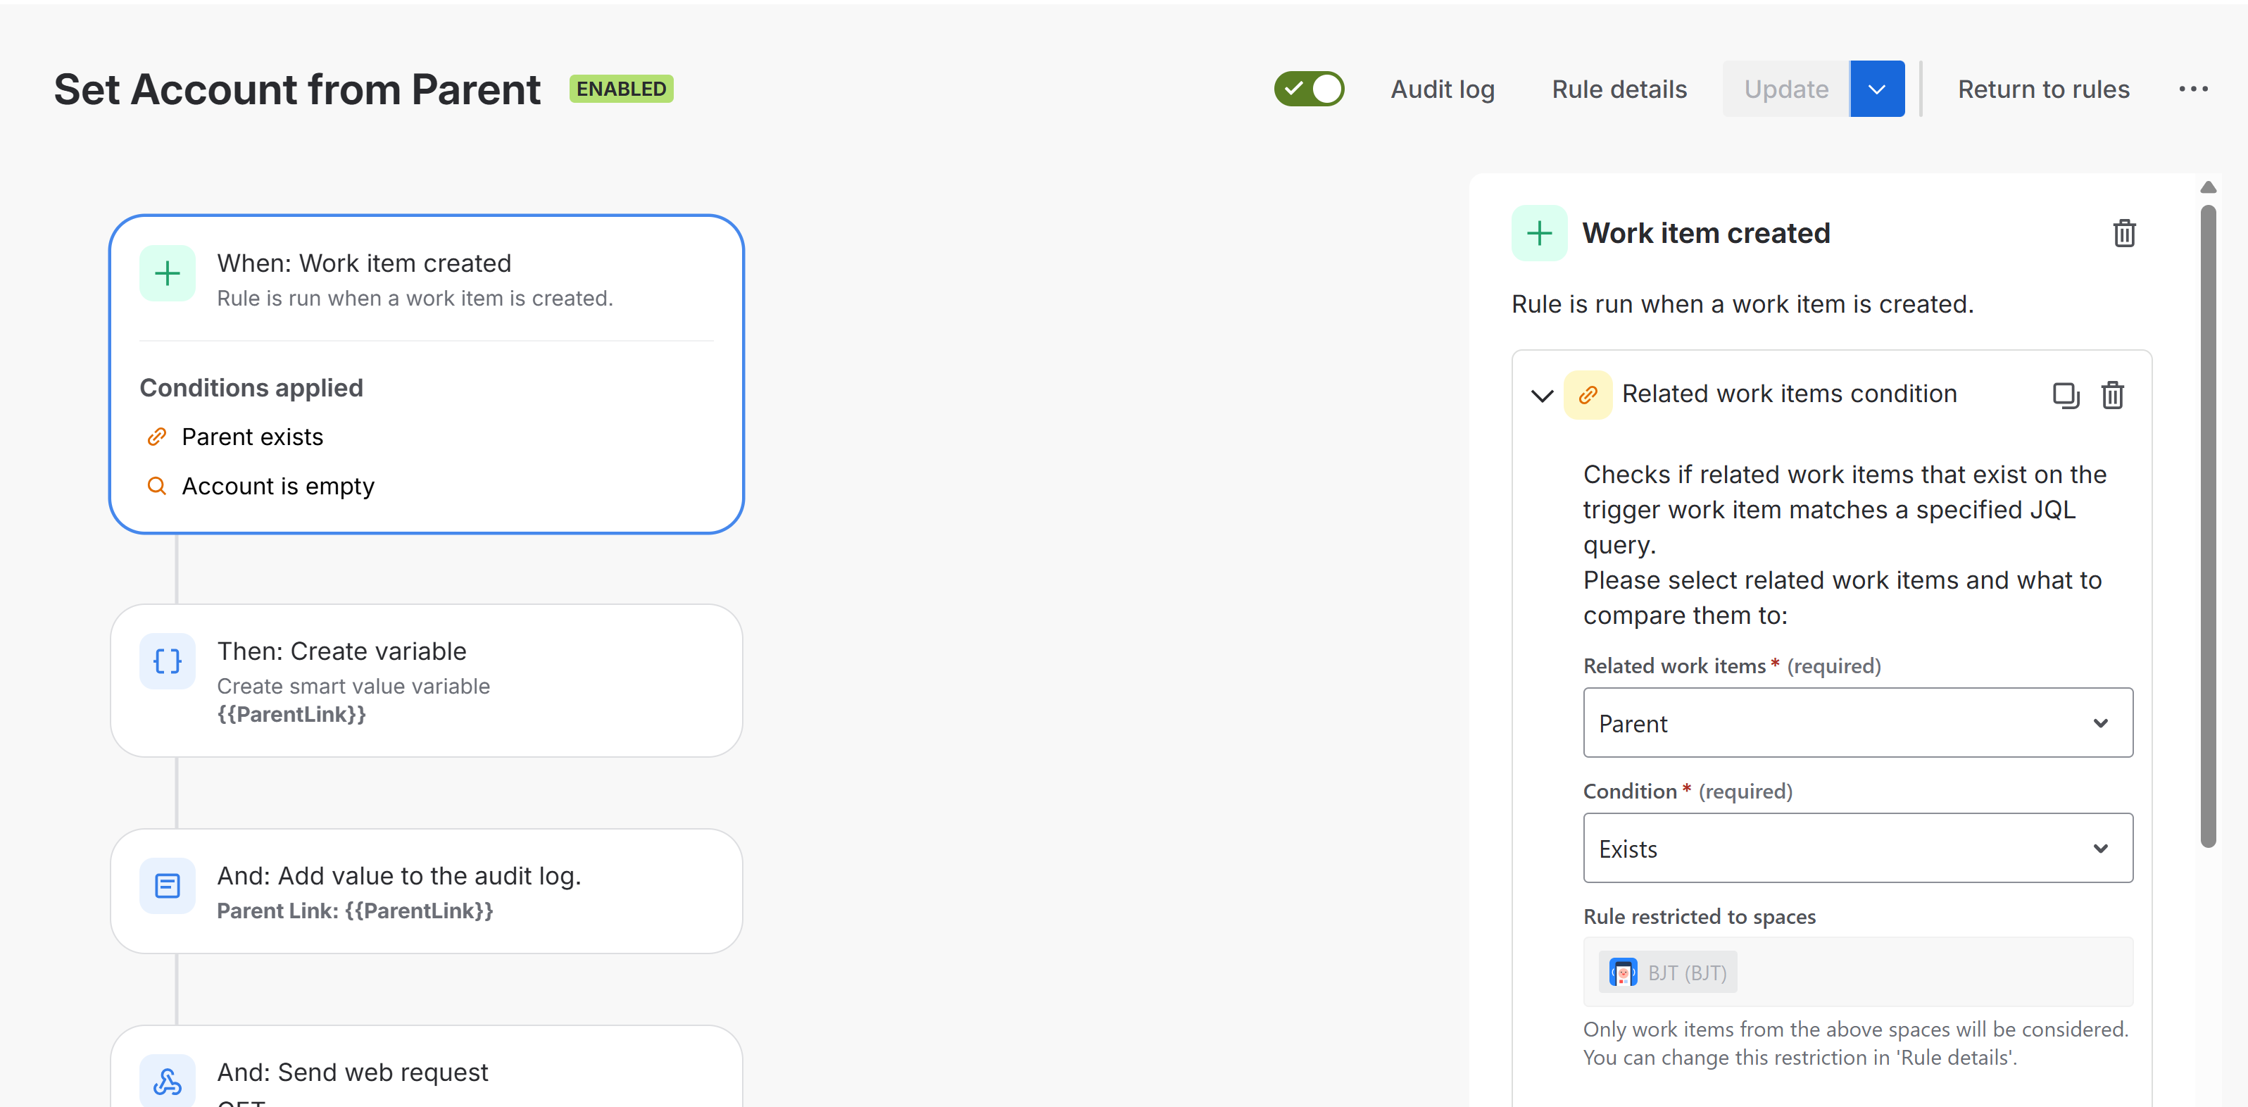Select the Send web request webhook icon

167,1081
